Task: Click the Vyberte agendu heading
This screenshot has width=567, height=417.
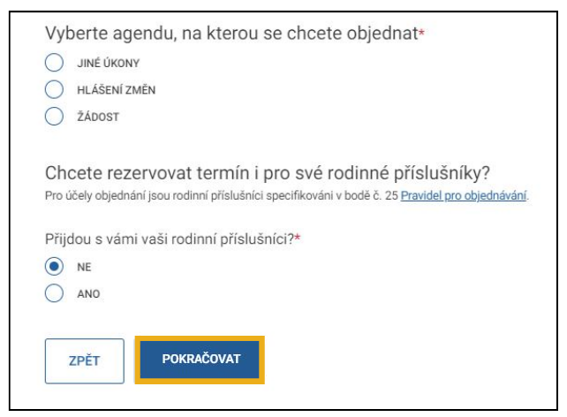Action: [231, 34]
